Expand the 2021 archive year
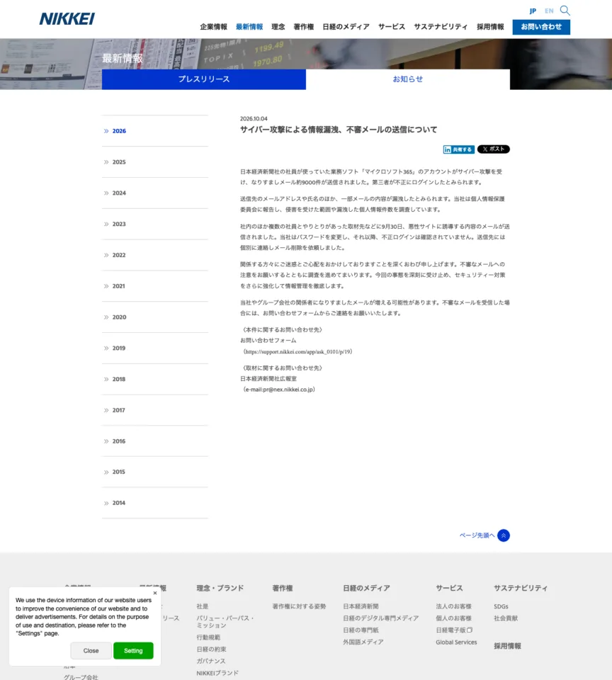Image resolution: width=612 pixels, height=680 pixels. [155, 286]
